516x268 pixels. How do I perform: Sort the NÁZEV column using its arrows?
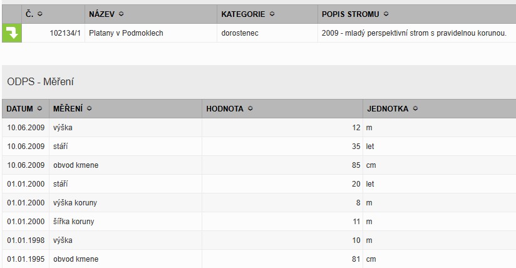[121, 13]
